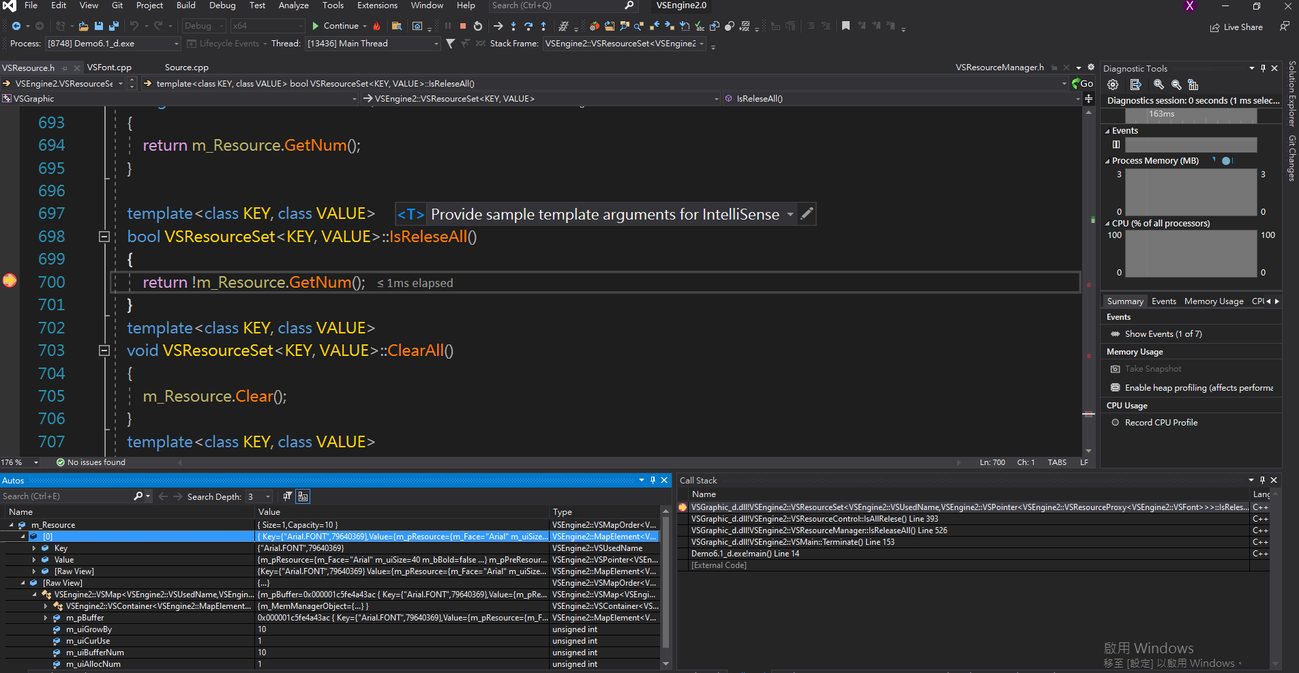Pin the Call Stack panel

(1264, 480)
